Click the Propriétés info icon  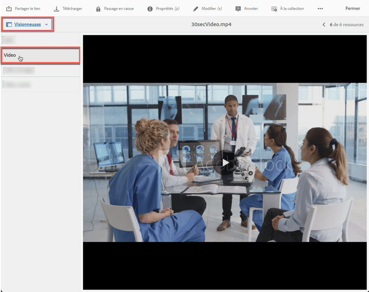[x=150, y=9]
